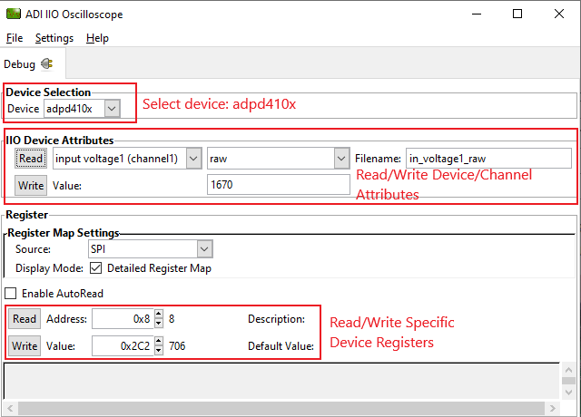Image resolution: width=581 pixels, height=417 pixels.
Task: Click the Debug tab plug icon
Action: [x=46, y=63]
